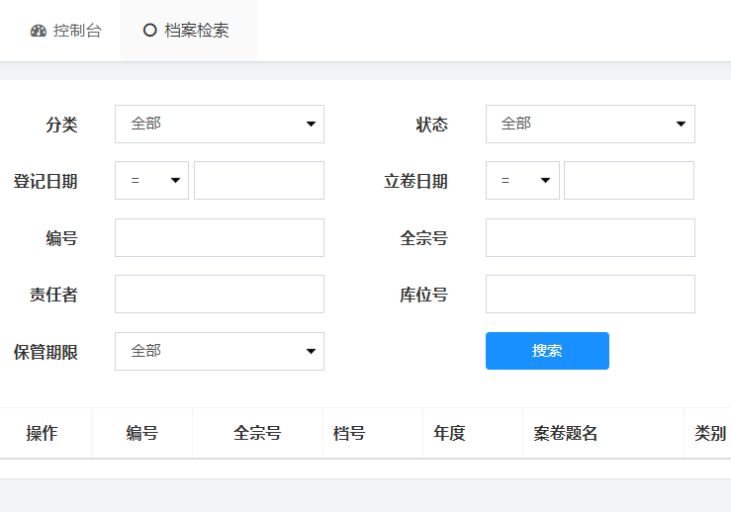This screenshot has height=512, width=731.
Task: Open the 状态 dropdown list
Action: coord(591,124)
